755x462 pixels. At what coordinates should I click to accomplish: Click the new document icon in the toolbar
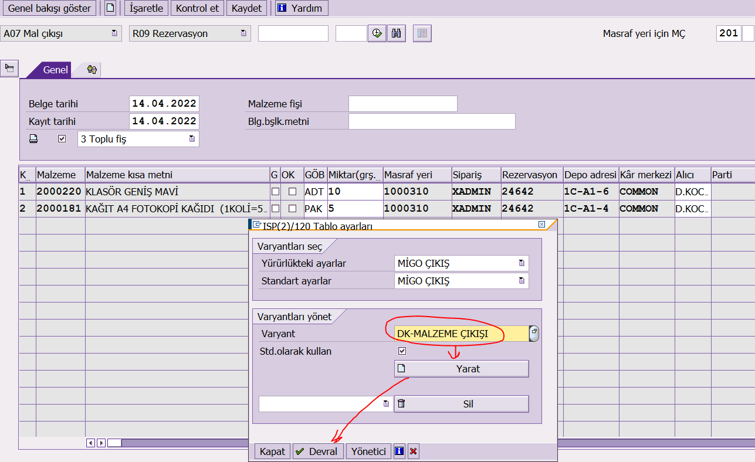(110, 8)
